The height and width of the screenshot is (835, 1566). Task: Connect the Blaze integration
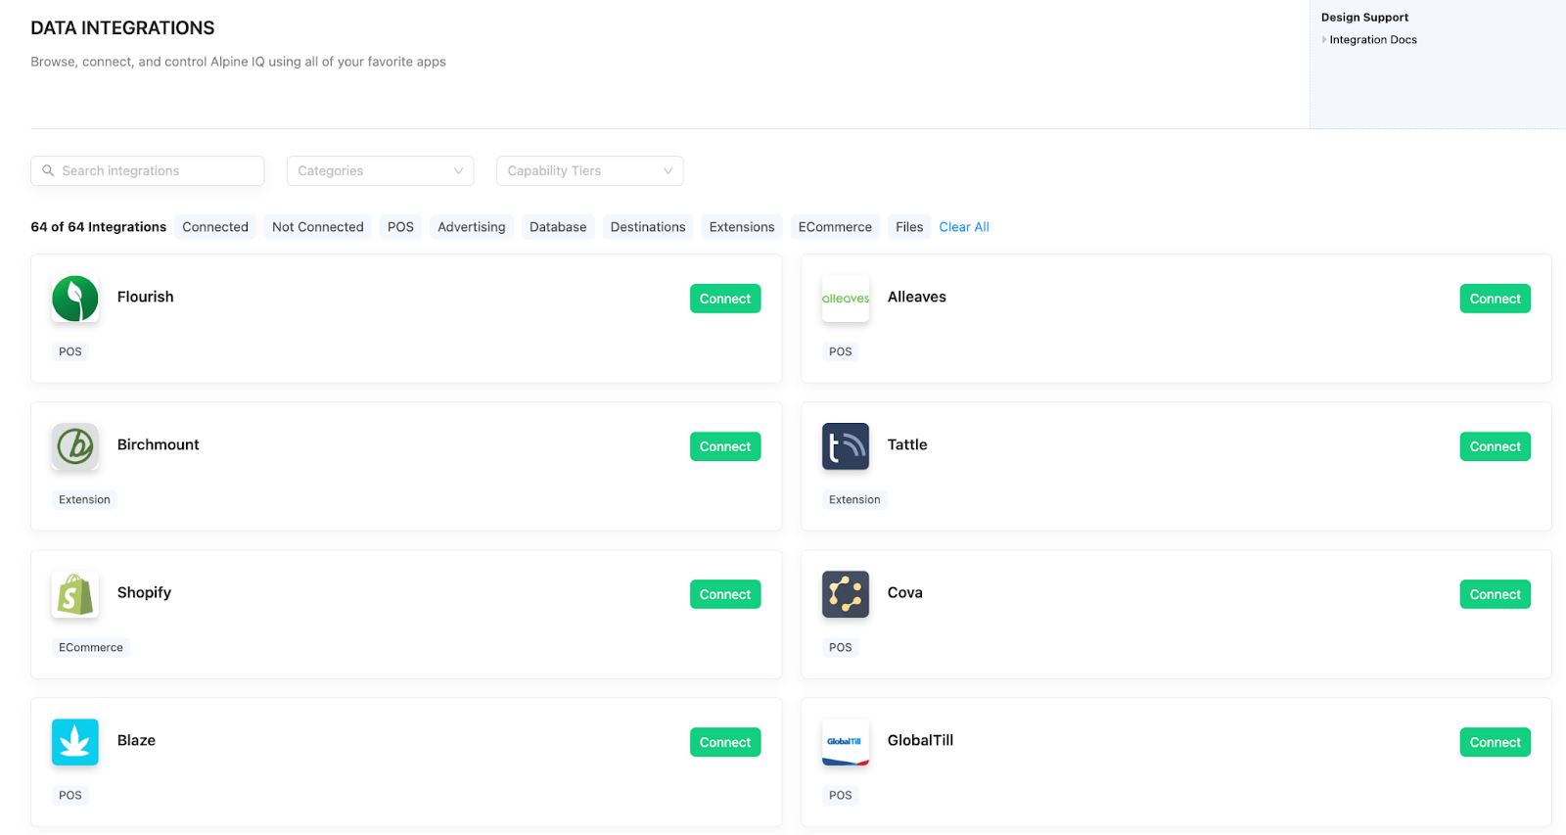pyautogui.click(x=725, y=742)
